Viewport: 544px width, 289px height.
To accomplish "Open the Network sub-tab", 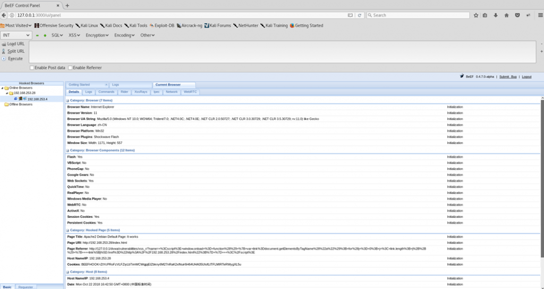I will pyautogui.click(x=172, y=92).
